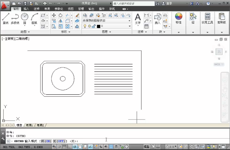Activate the Rotate tool
The height and width of the screenshot is (150, 230).
point(60,15)
